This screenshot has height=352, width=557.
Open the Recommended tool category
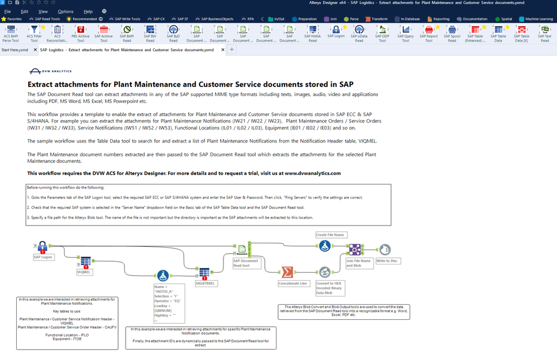point(85,19)
